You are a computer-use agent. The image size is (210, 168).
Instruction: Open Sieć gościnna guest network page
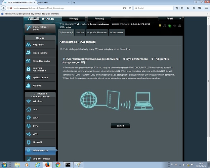40,53
